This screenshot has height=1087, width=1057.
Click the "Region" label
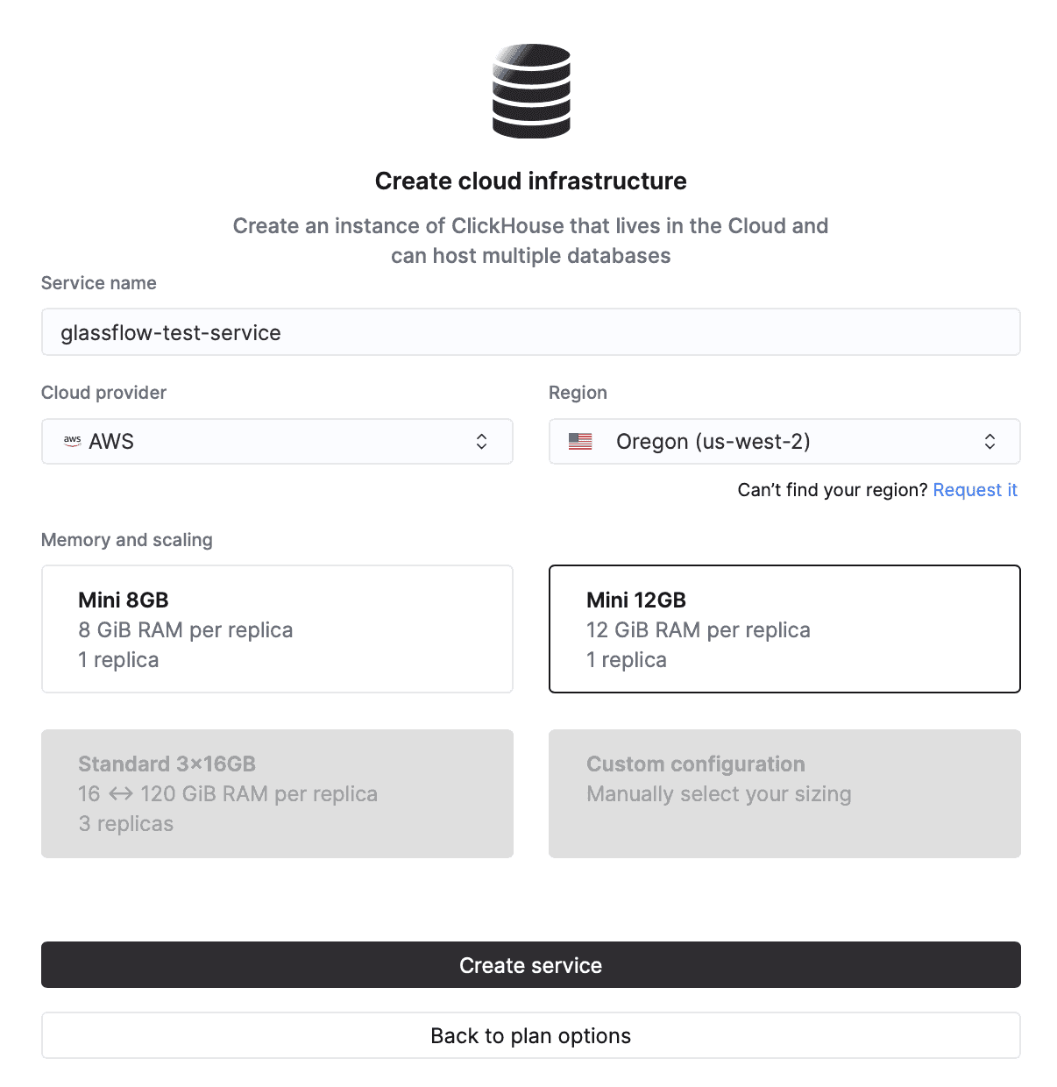(578, 393)
